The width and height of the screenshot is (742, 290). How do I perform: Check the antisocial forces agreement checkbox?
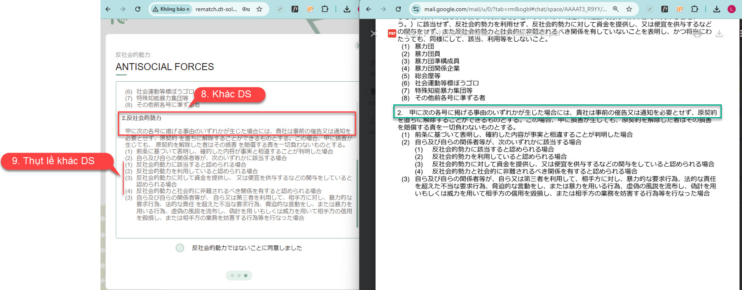(x=180, y=248)
